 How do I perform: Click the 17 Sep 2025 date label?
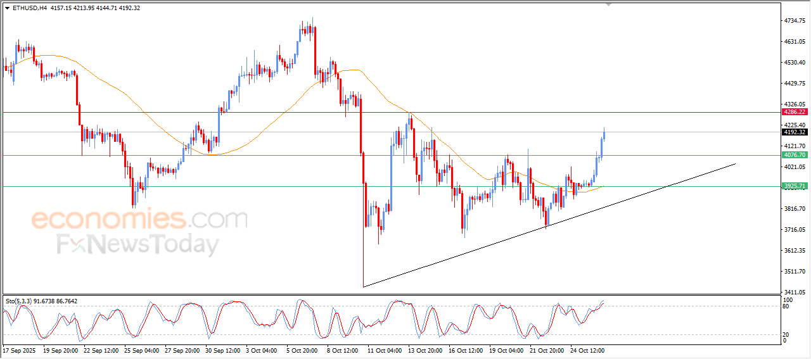click(20, 350)
